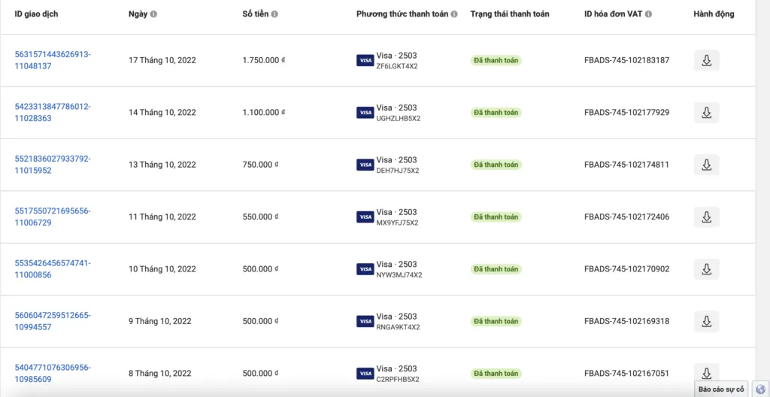Click Hành động column header
770x397 pixels.
coord(714,14)
